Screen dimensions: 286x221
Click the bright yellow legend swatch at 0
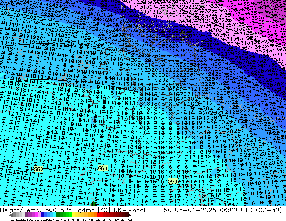(74, 215)
